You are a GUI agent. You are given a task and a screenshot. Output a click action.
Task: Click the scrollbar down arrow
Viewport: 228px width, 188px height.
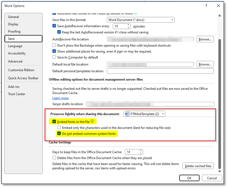pyautogui.click(x=219, y=171)
